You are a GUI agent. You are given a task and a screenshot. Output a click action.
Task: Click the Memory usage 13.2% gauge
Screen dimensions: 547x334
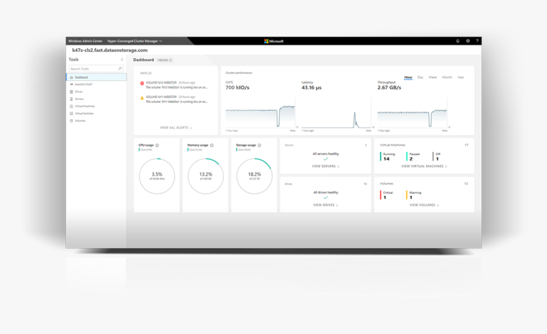206,176
